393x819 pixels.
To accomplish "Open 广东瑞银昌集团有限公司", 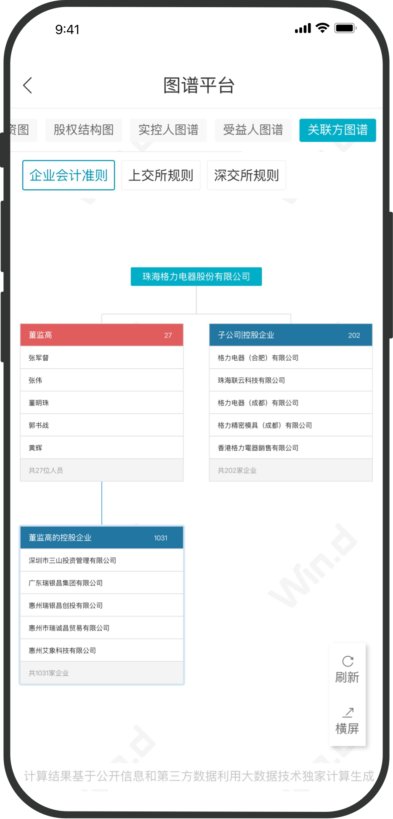I will 102,583.
